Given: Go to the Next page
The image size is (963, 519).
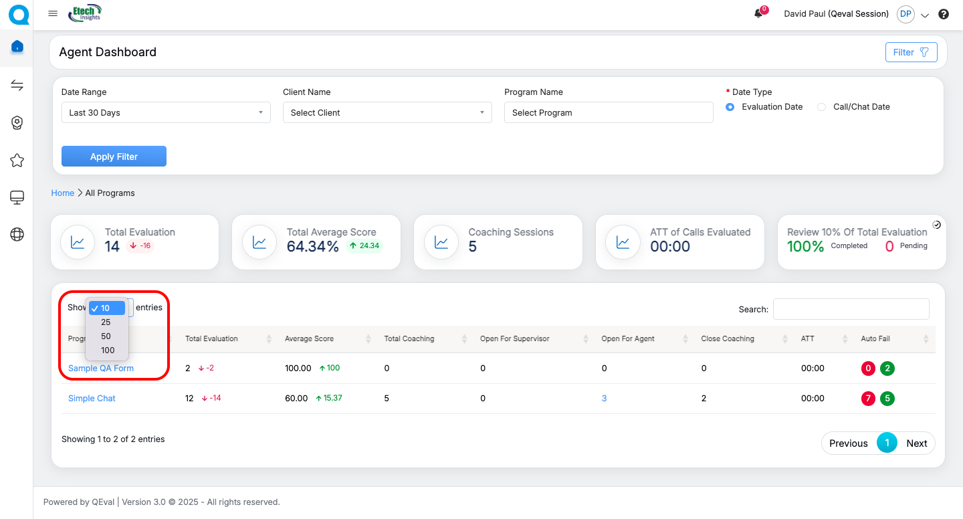Looking at the screenshot, I should pyautogui.click(x=916, y=443).
